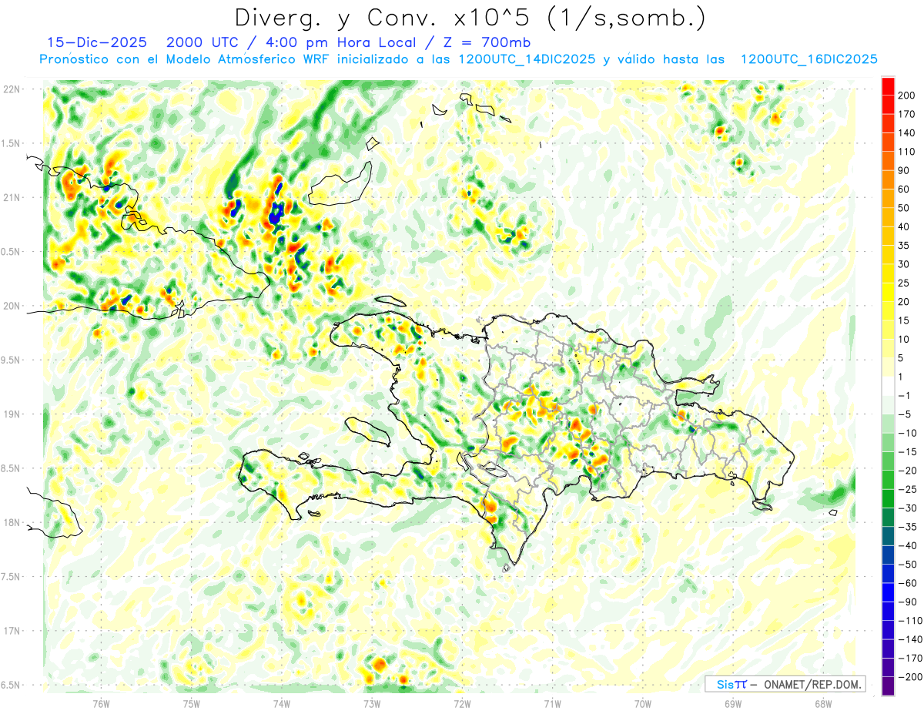Click the latitude label "22N"

12,89
